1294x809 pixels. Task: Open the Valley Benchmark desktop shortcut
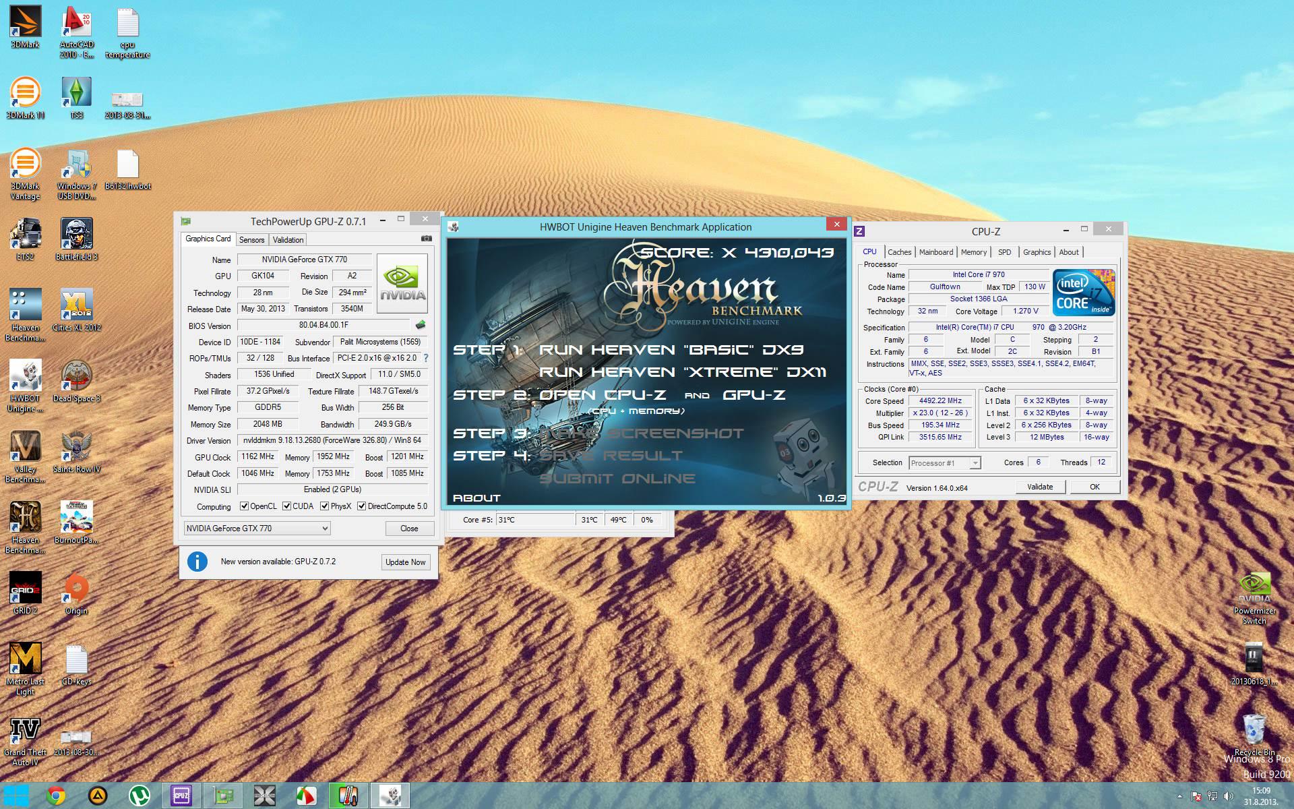[x=26, y=456]
